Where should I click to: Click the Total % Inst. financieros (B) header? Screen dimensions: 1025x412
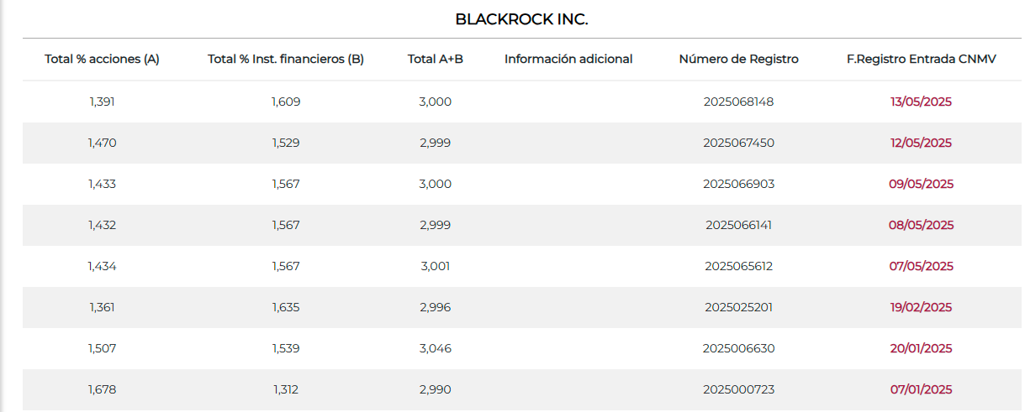tap(286, 59)
